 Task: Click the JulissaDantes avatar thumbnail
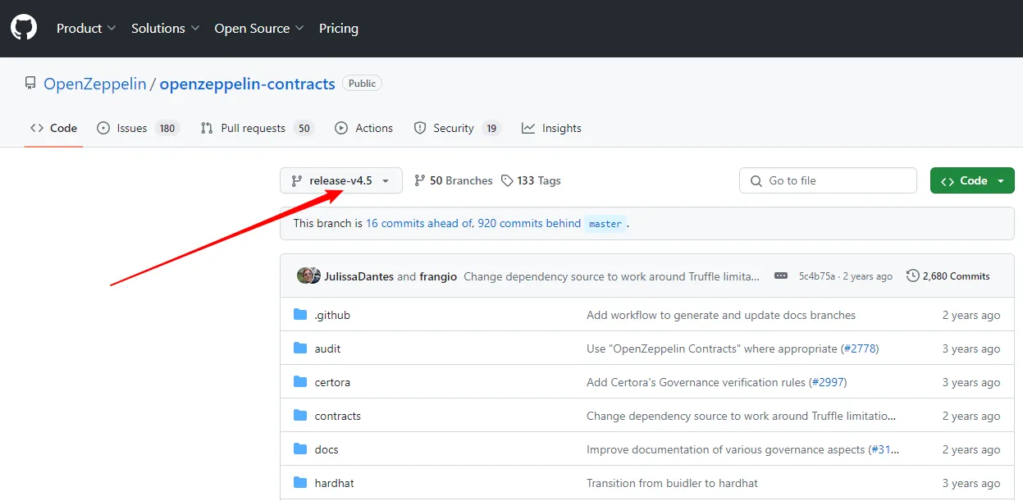(307, 276)
